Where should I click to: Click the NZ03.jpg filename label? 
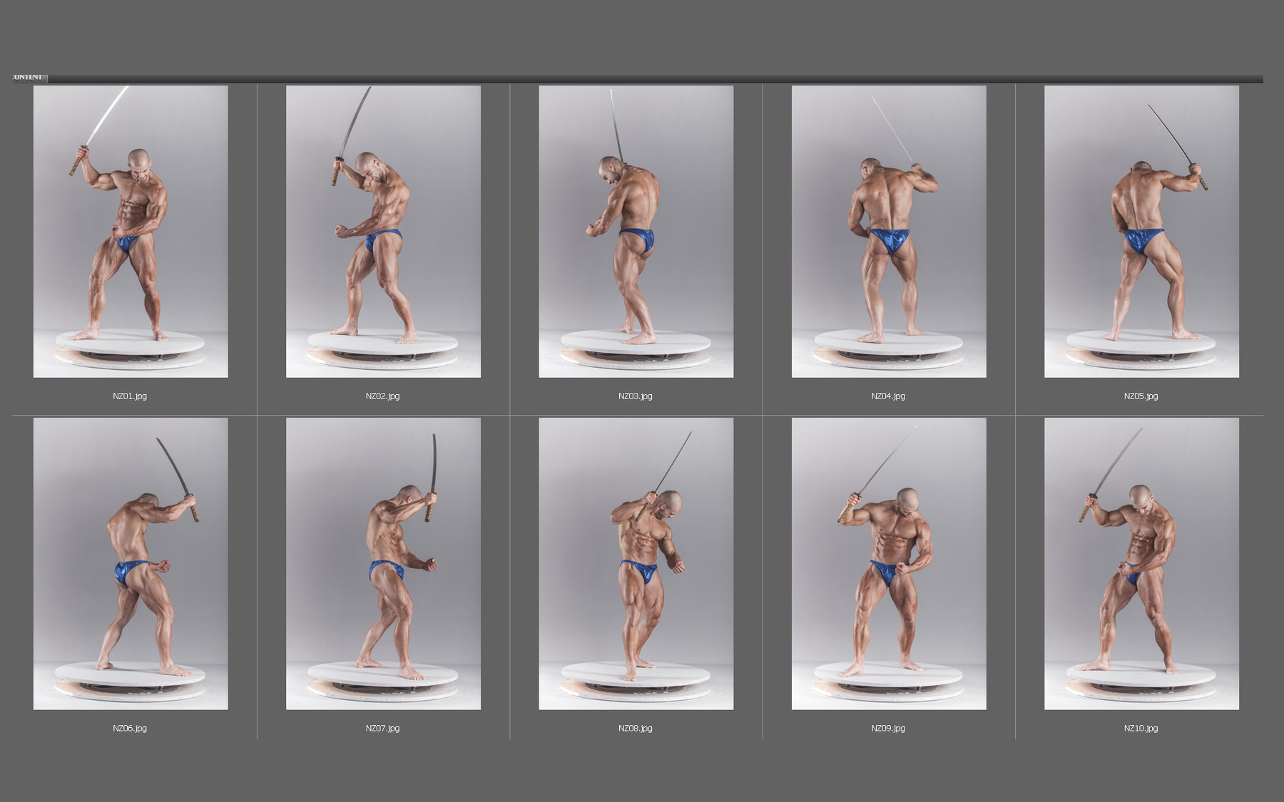click(636, 395)
